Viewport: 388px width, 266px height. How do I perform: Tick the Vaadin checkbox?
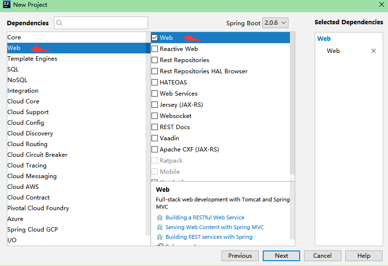[x=154, y=138]
